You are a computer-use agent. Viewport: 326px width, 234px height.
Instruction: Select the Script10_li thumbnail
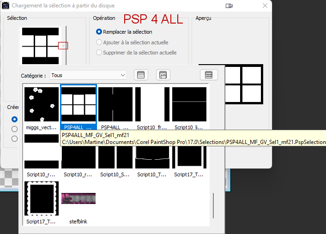click(189, 104)
